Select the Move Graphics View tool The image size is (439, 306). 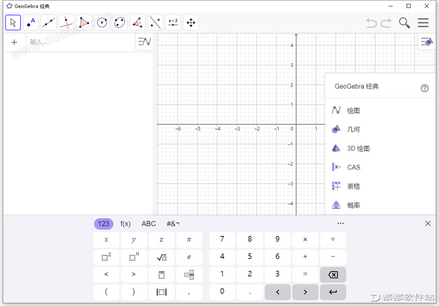191,23
